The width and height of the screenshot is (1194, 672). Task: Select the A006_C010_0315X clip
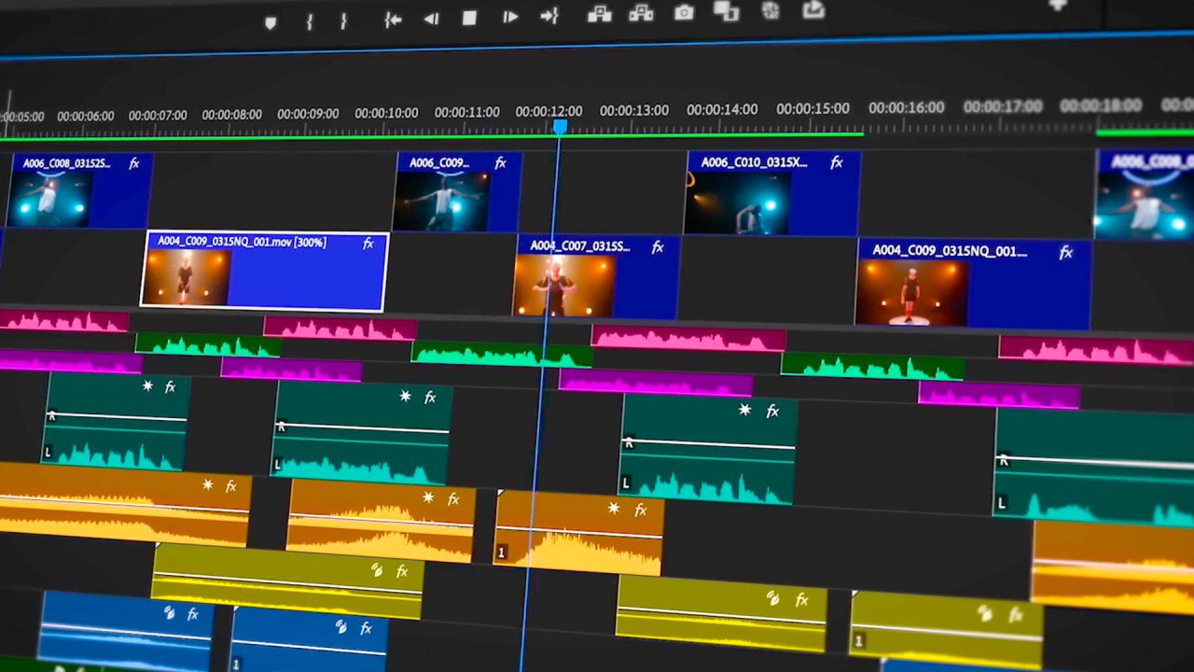(772, 194)
